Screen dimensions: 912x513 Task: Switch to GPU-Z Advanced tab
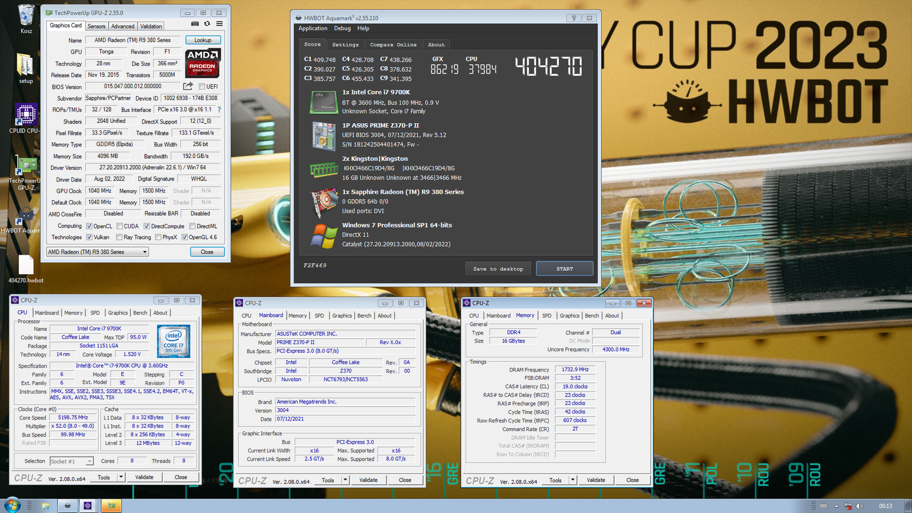click(123, 26)
